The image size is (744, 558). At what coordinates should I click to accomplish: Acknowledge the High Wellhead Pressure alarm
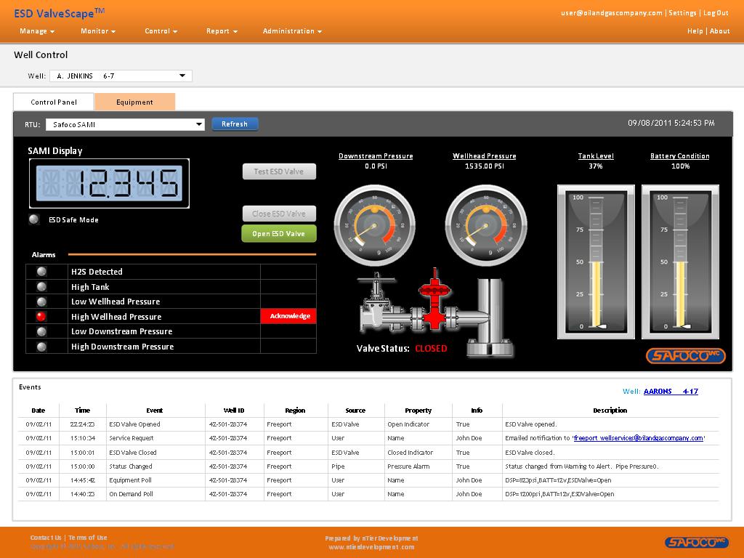pyautogui.click(x=289, y=316)
